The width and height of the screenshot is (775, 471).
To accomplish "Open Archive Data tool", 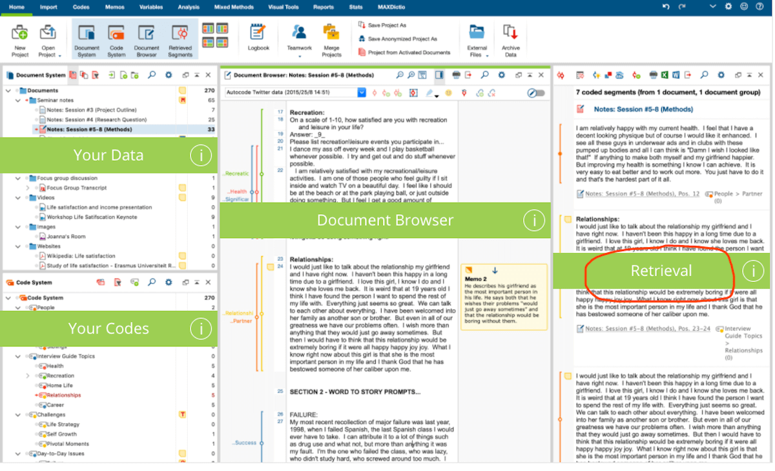I will [511, 41].
